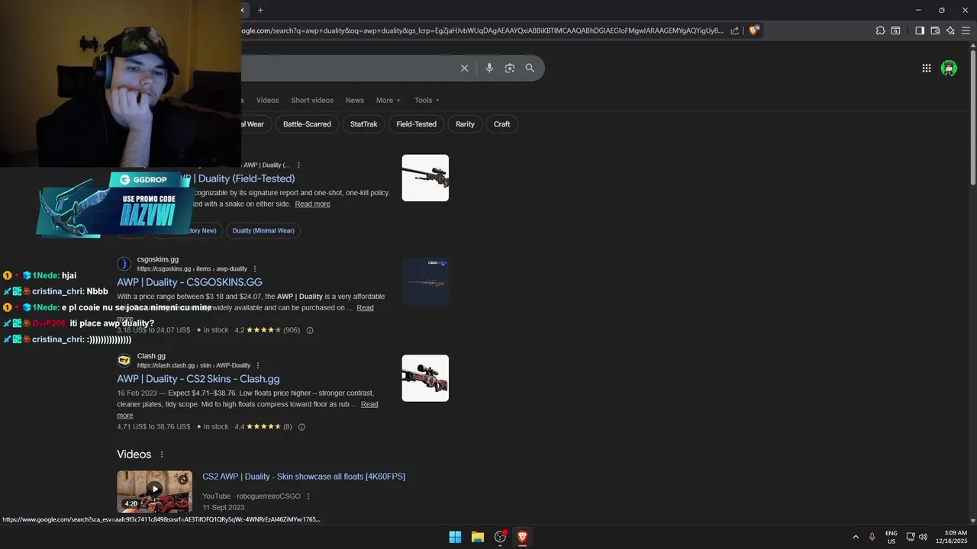Select the StatTrak filter chip
The width and height of the screenshot is (977, 549).
pos(363,124)
